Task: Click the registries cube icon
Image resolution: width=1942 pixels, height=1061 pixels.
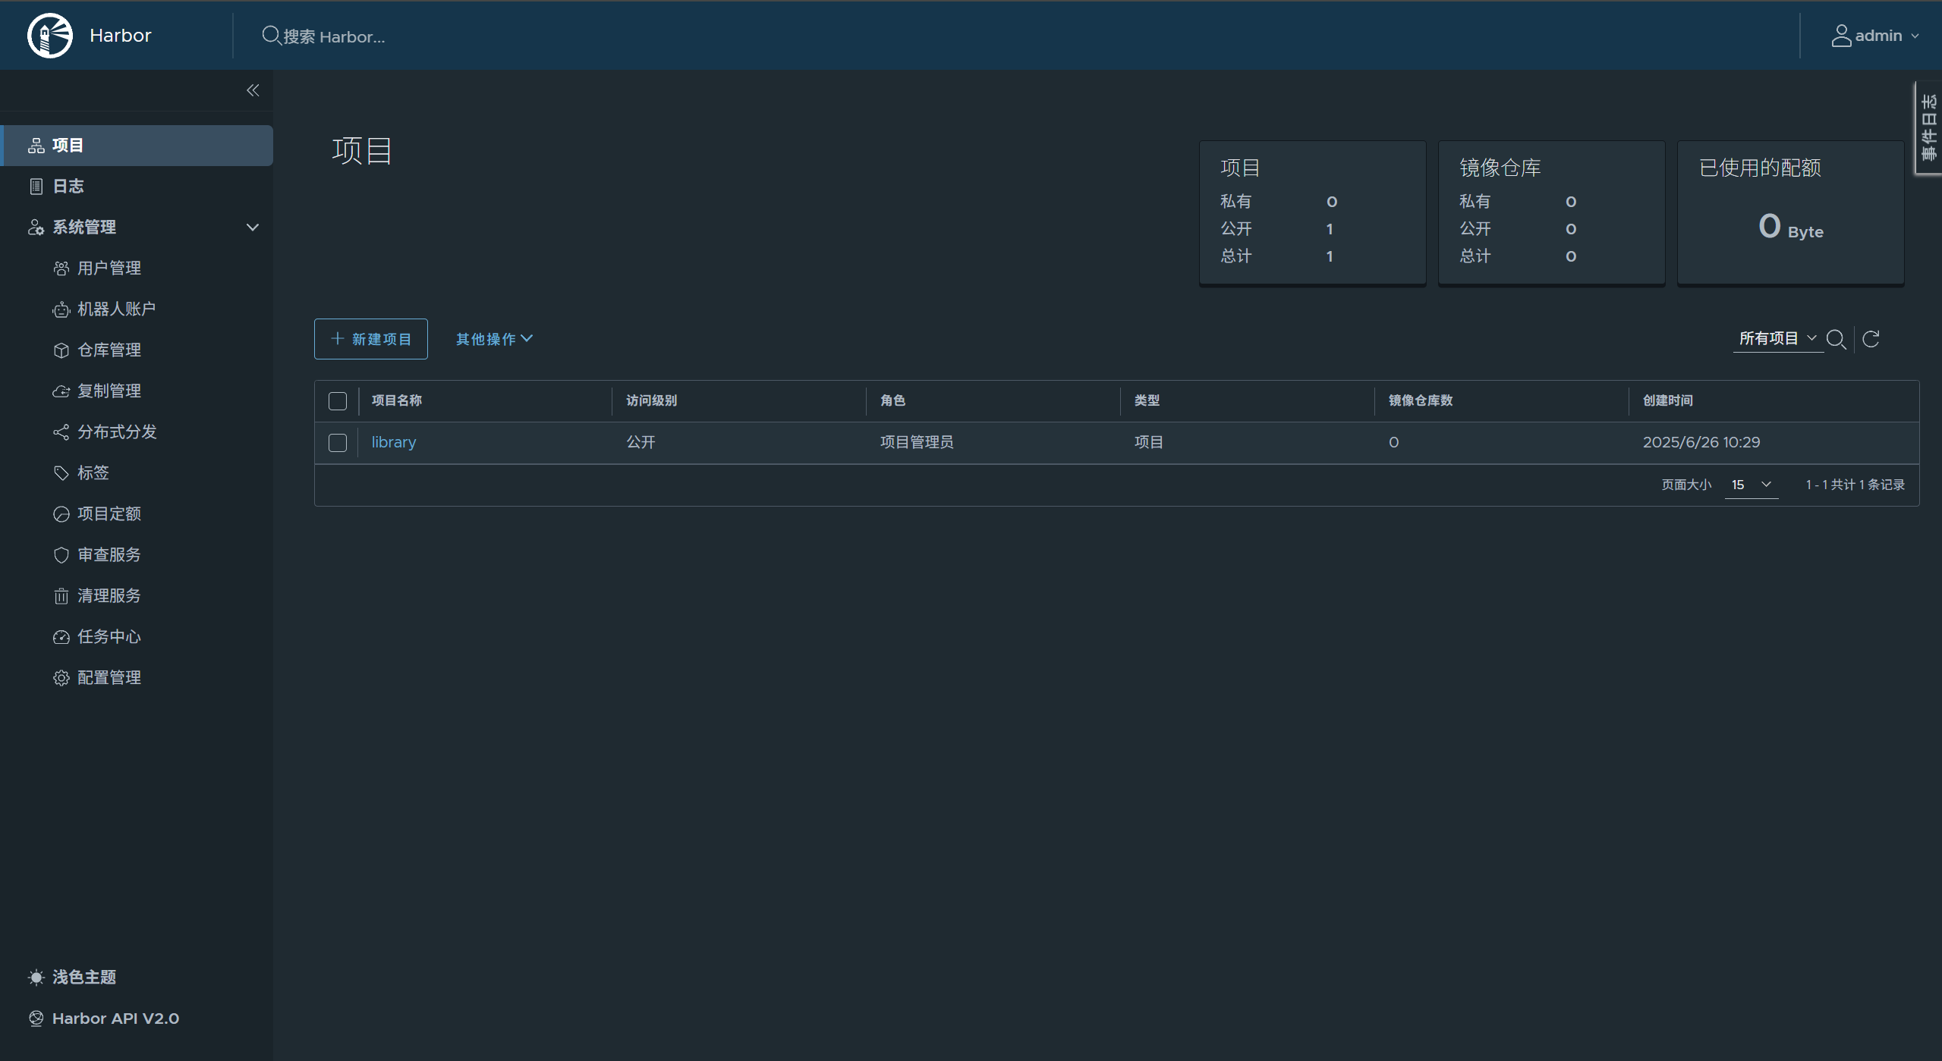Action: [x=61, y=350]
